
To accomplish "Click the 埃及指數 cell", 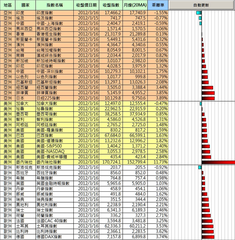I will click(55, 18).
